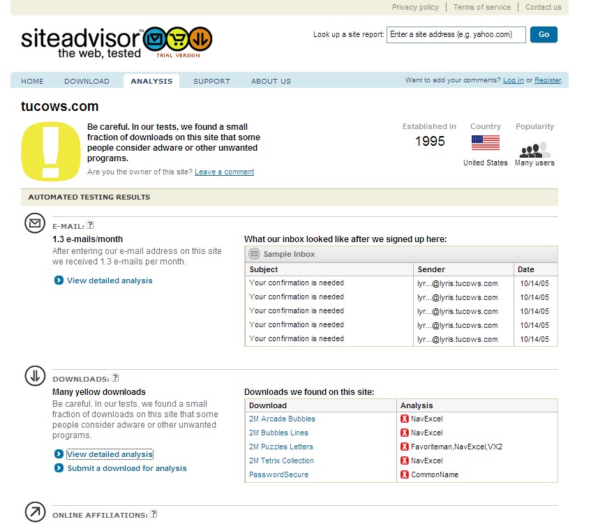Image resolution: width=591 pixels, height=524 pixels.
Task: Click the Register link
Action: (x=548, y=80)
